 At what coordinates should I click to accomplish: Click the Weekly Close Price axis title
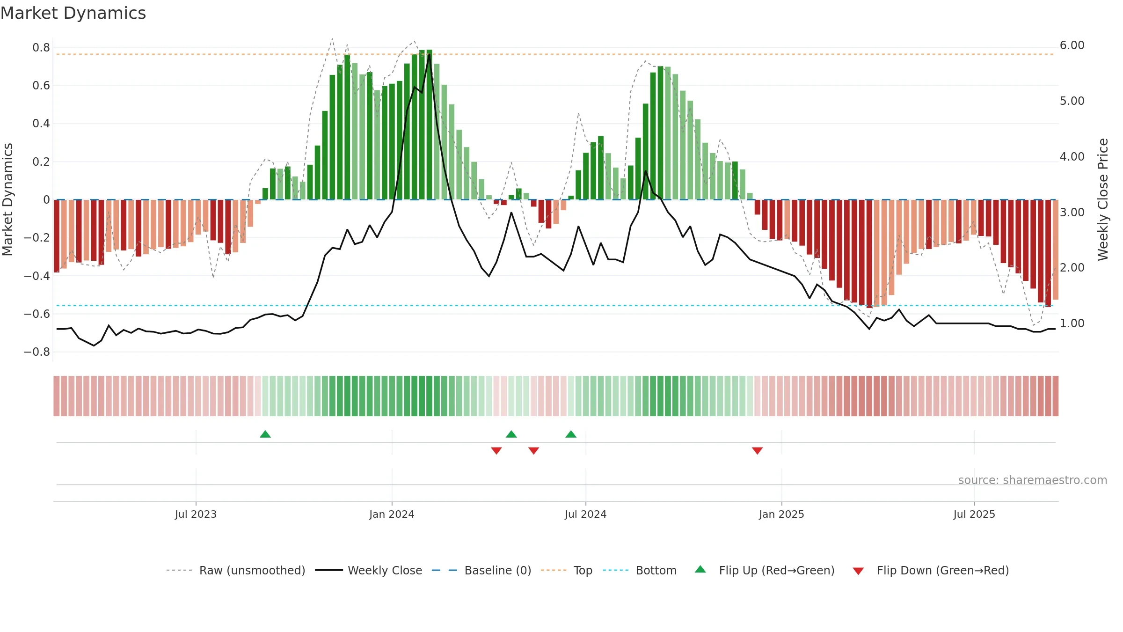1103,199
